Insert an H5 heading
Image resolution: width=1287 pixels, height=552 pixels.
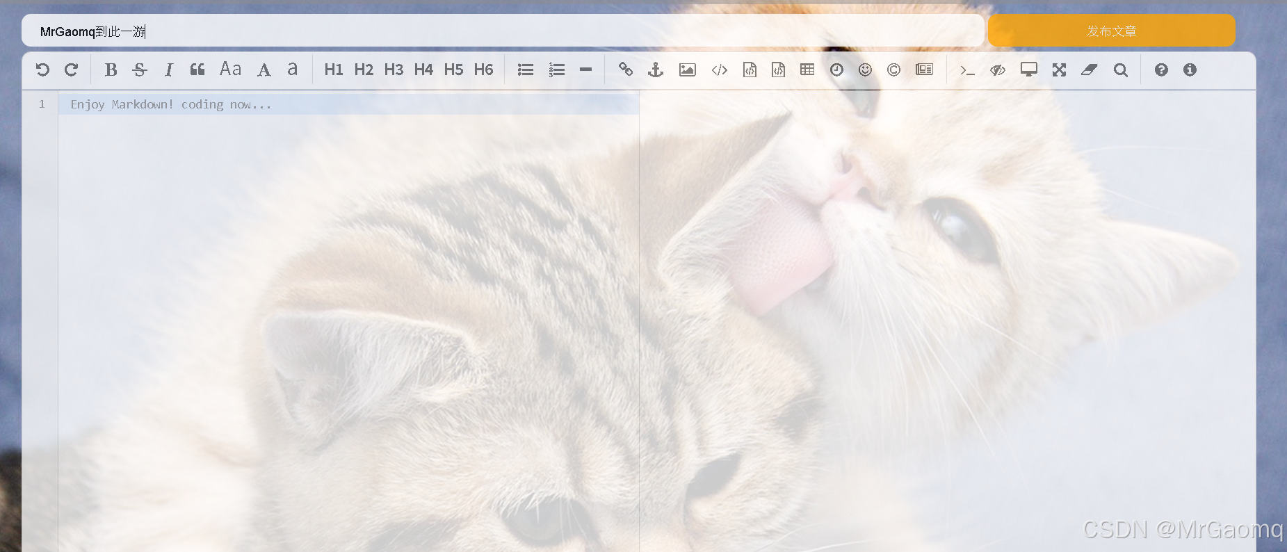coord(453,70)
